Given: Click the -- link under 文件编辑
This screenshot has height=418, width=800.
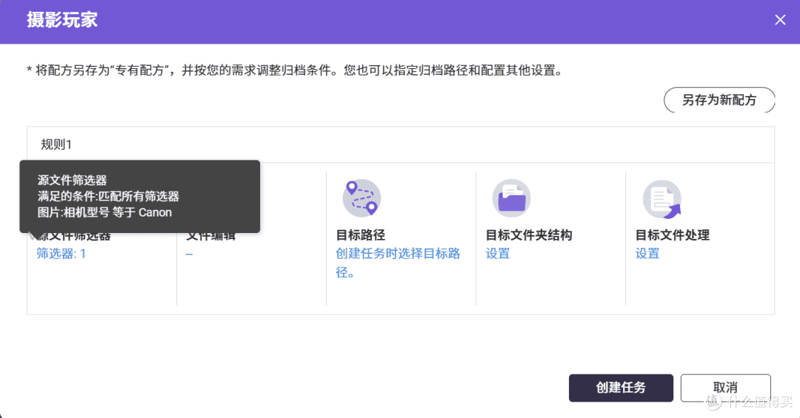Looking at the screenshot, I should [190, 254].
